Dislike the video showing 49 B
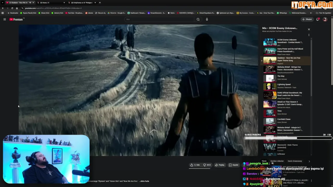This screenshot has width=333, height=187. click(x=207, y=165)
